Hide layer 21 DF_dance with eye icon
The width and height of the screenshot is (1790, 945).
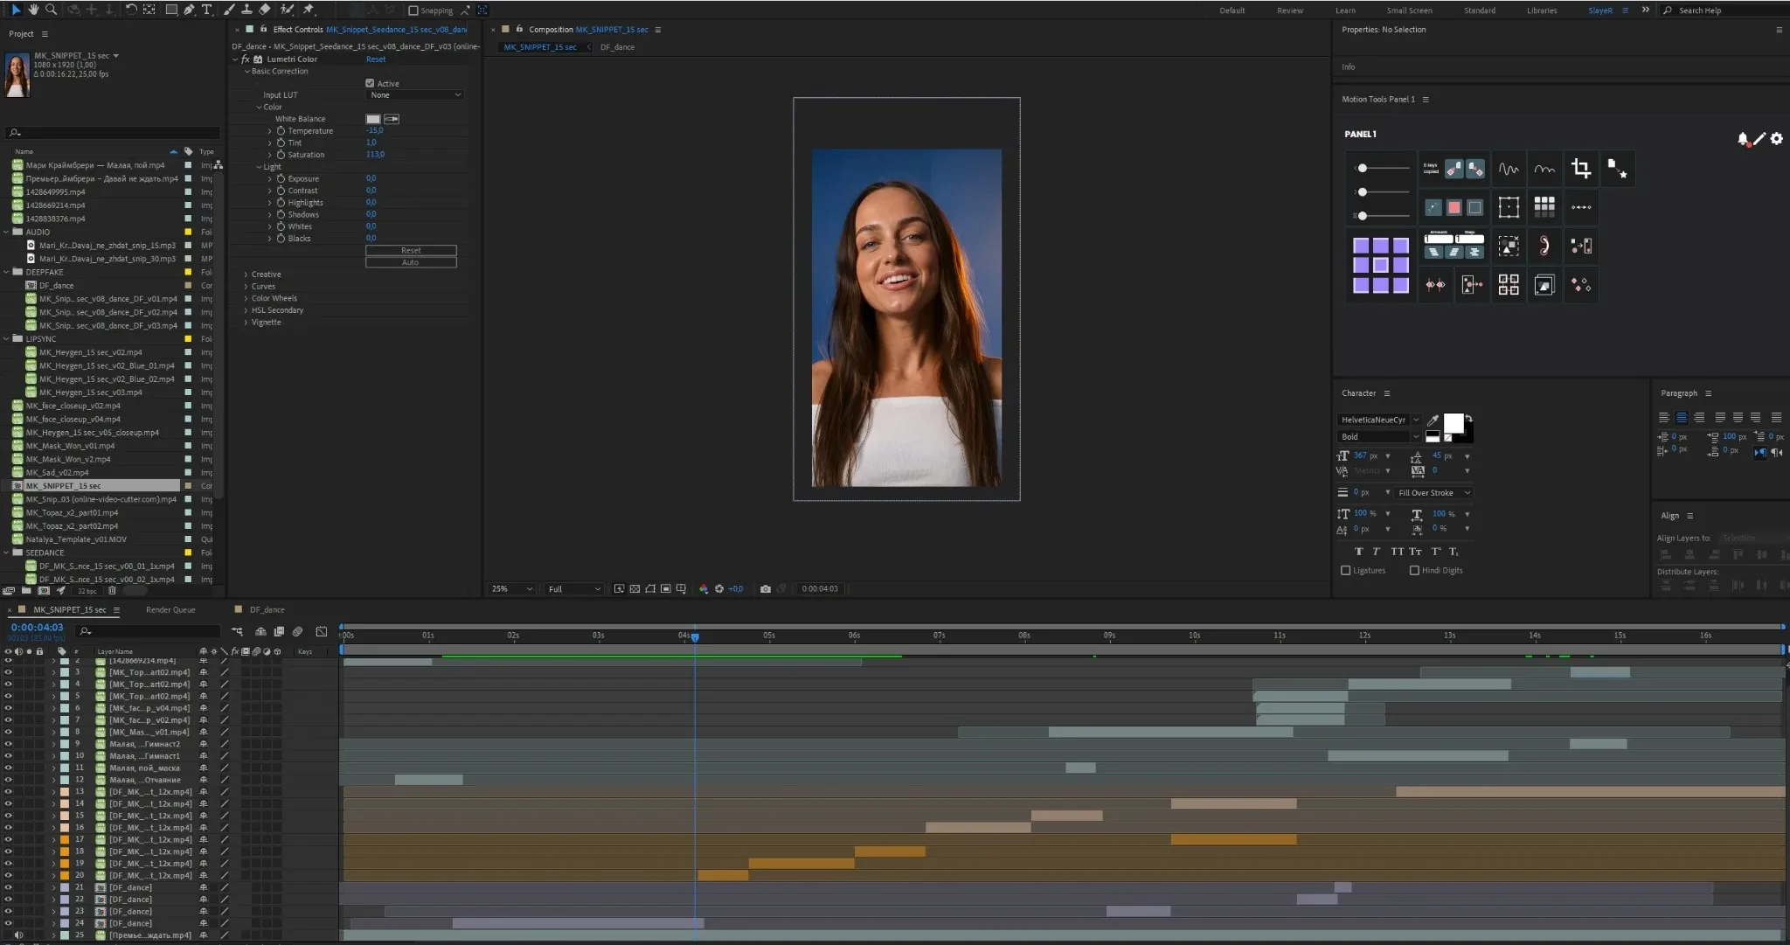click(9, 887)
